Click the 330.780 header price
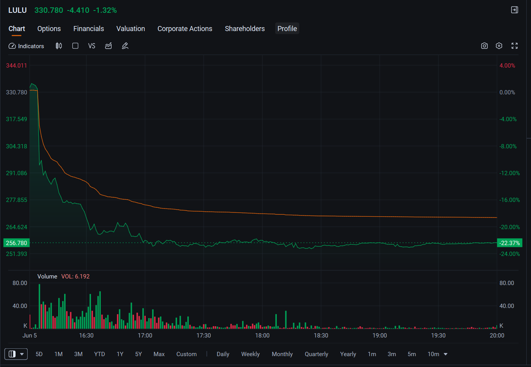This screenshot has width=531, height=367. [49, 10]
